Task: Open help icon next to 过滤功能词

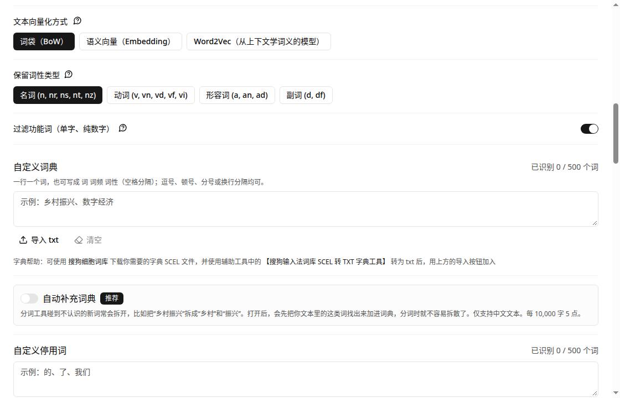Action: (x=123, y=128)
